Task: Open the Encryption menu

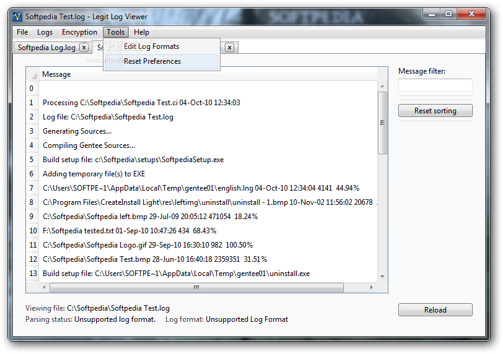Action: 79,32
